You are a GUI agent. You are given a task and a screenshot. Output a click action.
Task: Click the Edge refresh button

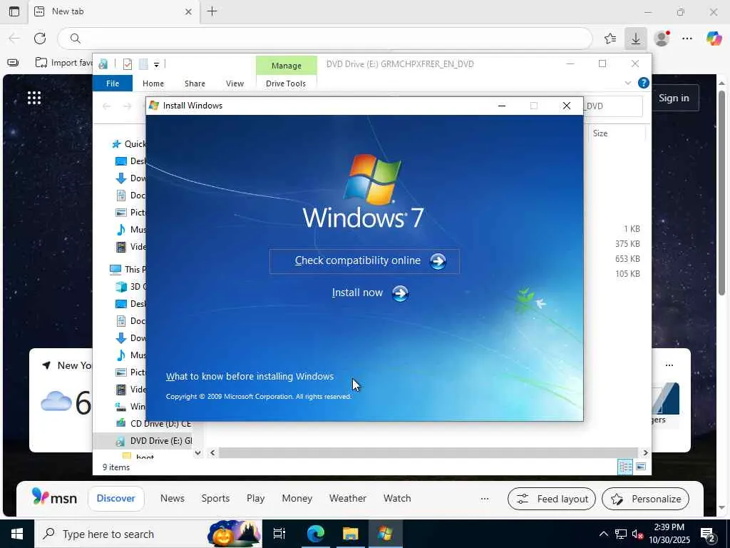(40, 39)
